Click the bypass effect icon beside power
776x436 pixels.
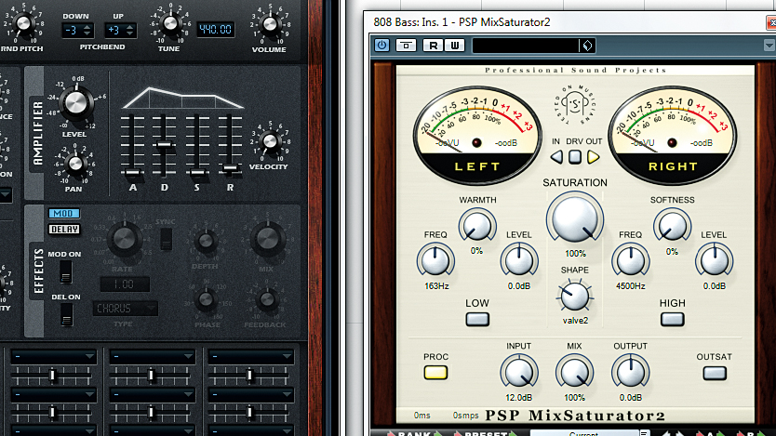coord(407,46)
